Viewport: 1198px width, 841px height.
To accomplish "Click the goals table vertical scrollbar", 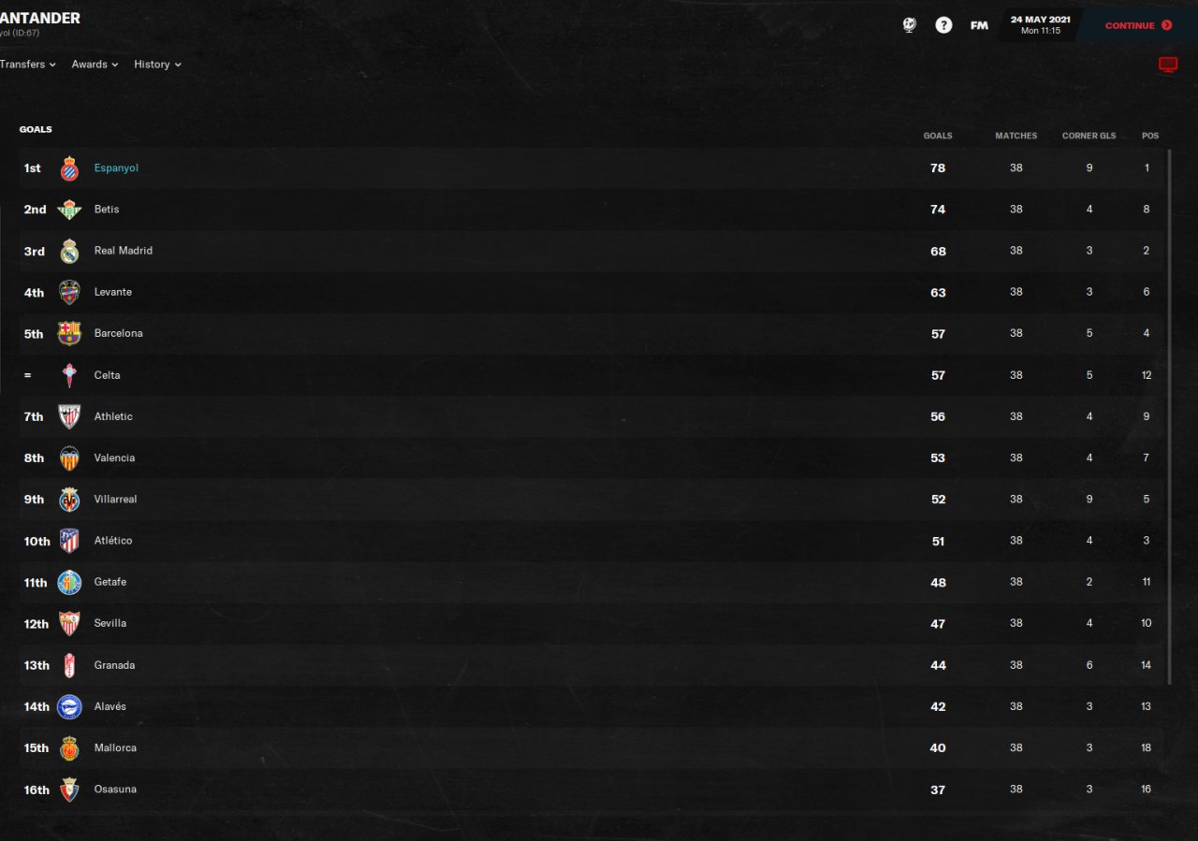I will click(1168, 416).
